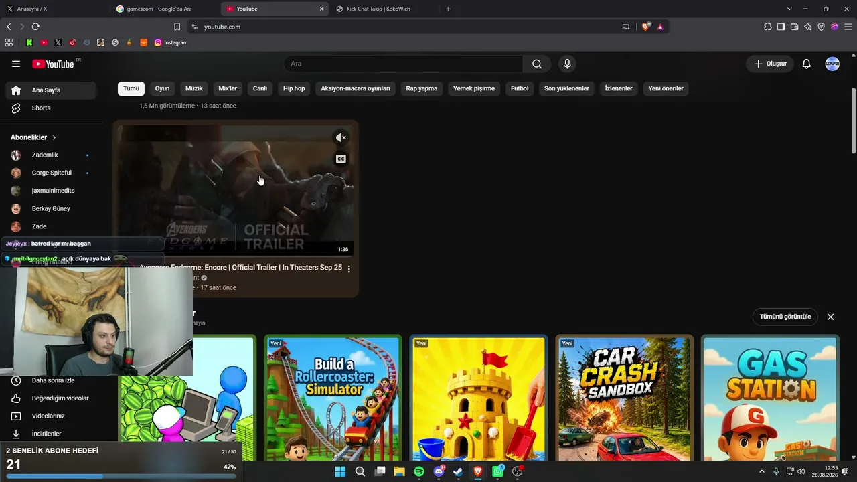
Task: Open Daha sonra izle list
Action: coord(51,380)
